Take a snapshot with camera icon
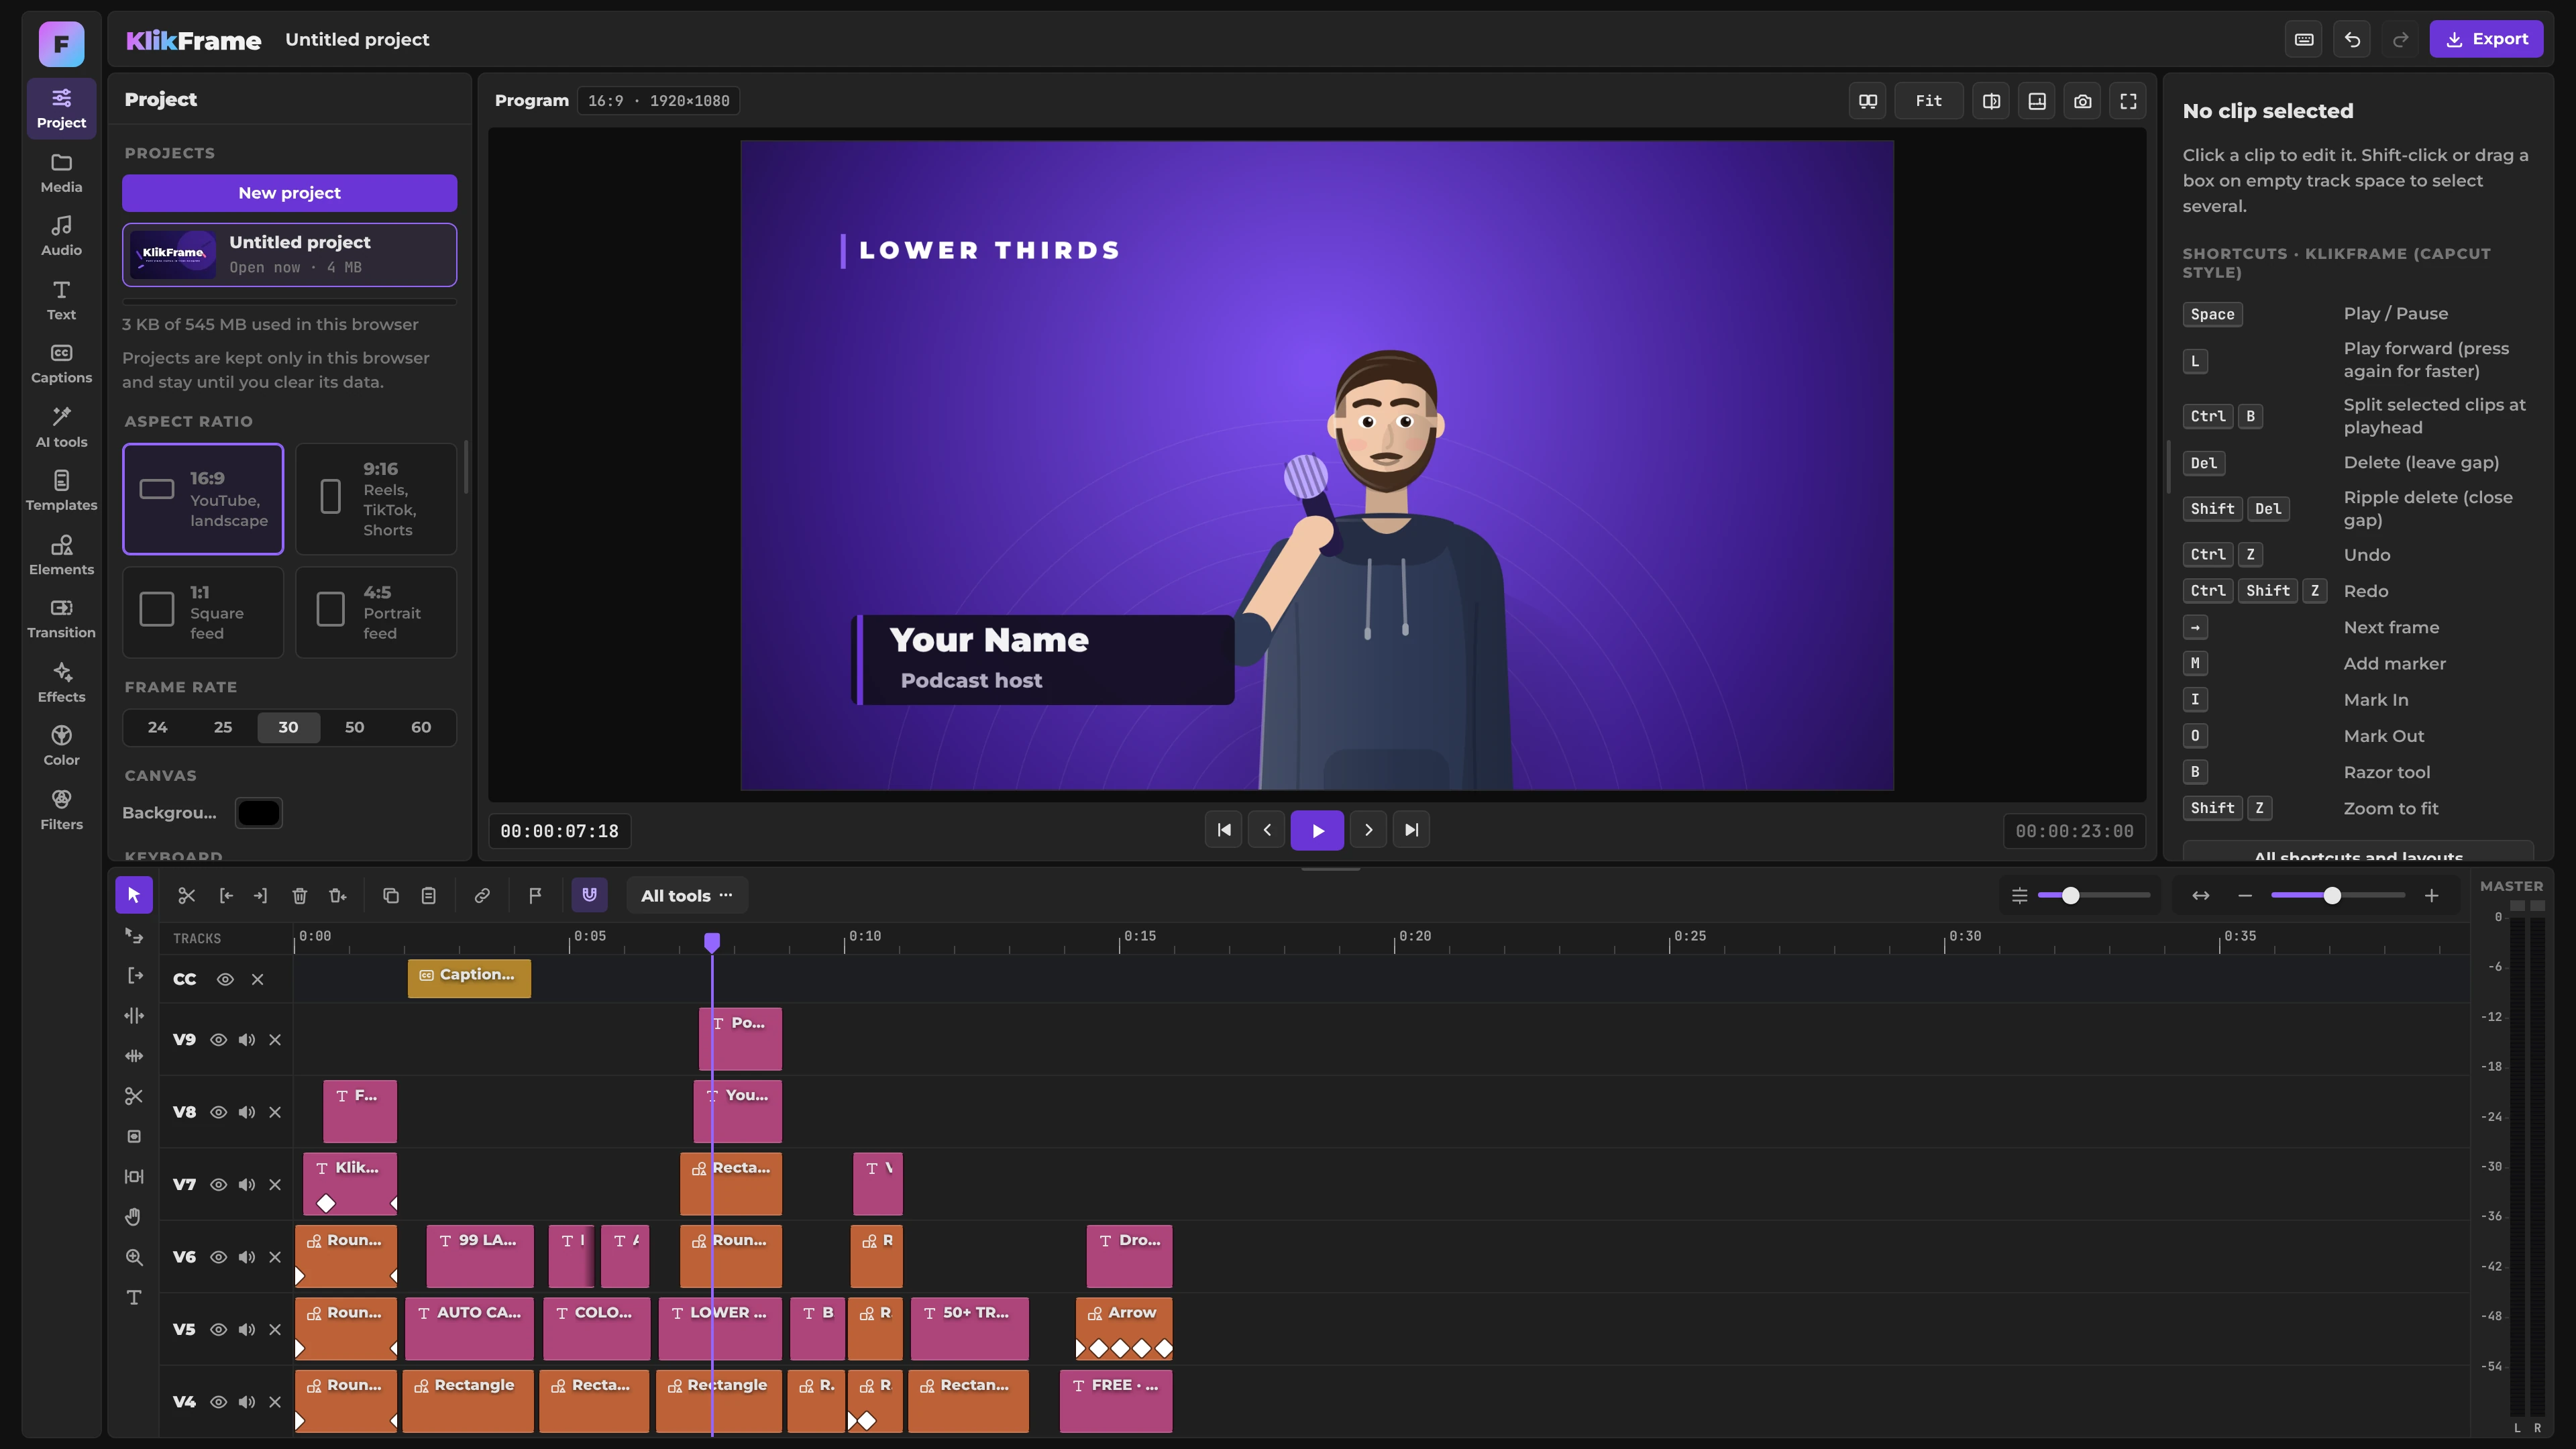Screen dimensions: 2576x1449 coord(2083,101)
